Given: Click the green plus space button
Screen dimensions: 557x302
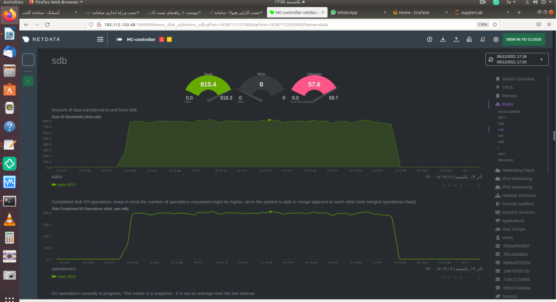Looking at the screenshot, I should tap(28, 81).
